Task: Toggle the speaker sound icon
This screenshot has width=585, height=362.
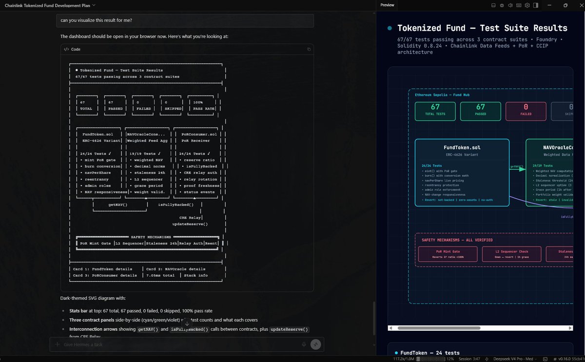Action: pos(510,5)
